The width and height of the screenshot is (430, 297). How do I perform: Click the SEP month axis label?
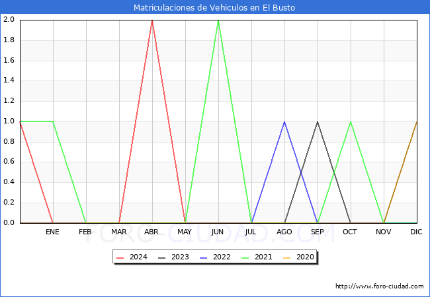[318, 232]
